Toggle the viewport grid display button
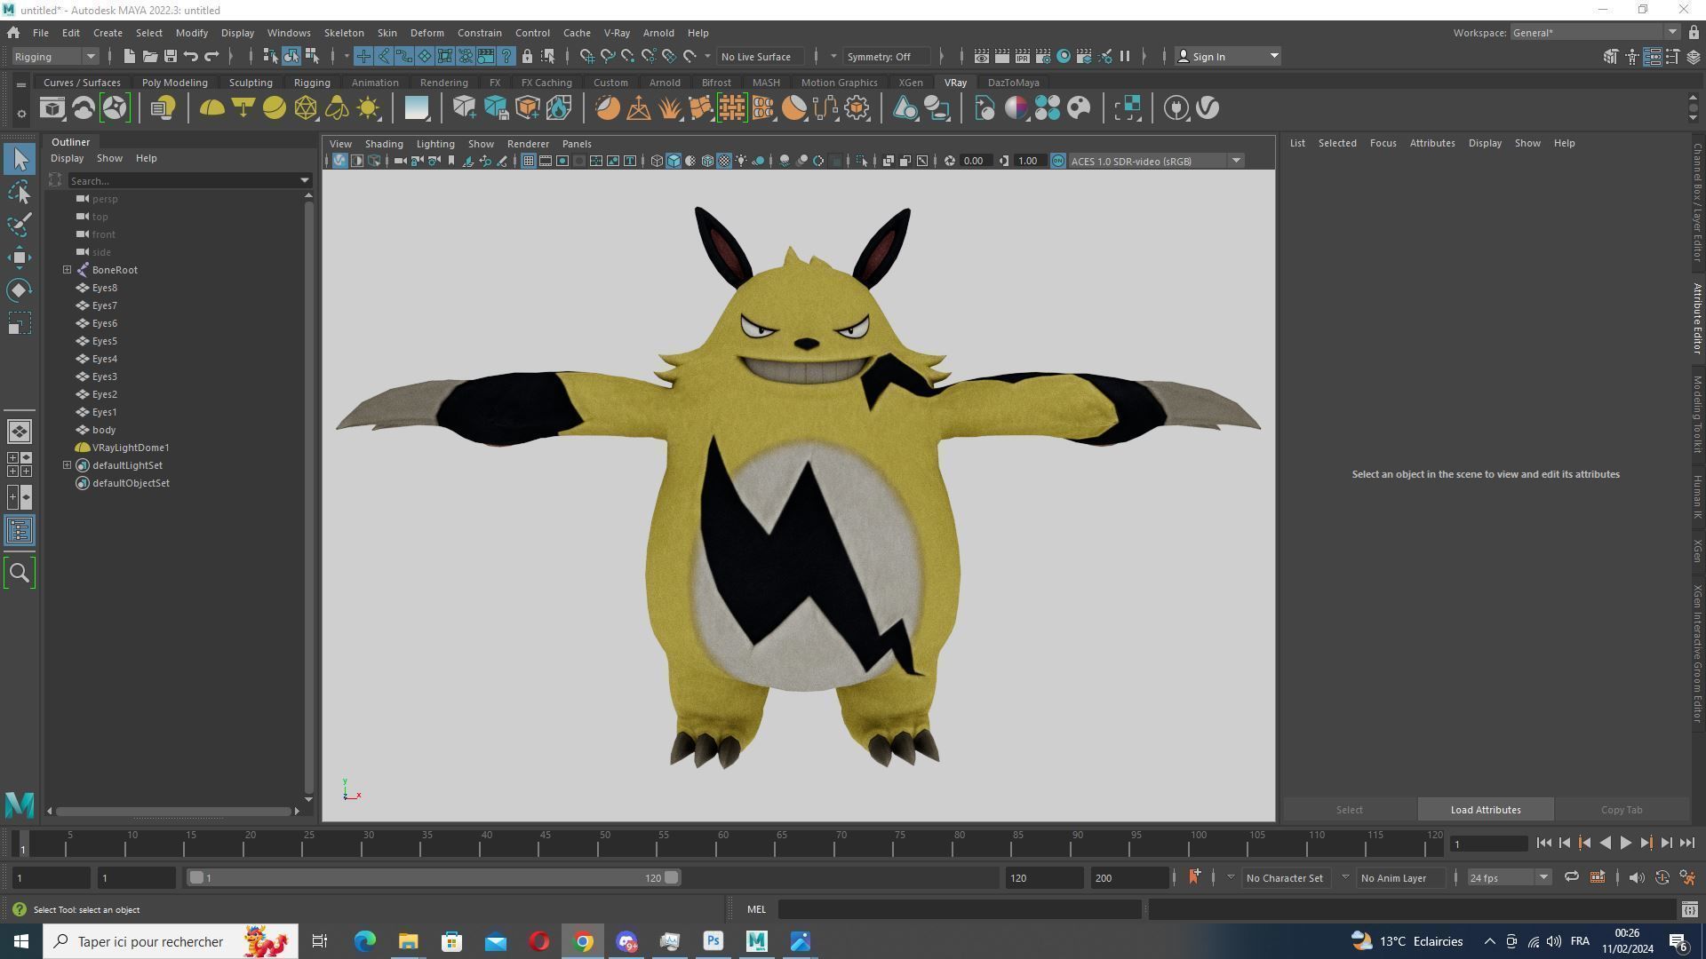1706x959 pixels. tap(529, 161)
